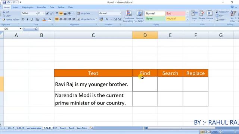This screenshot has width=239, height=134.
Task: Activate the Format Painter
Action: 11,20
